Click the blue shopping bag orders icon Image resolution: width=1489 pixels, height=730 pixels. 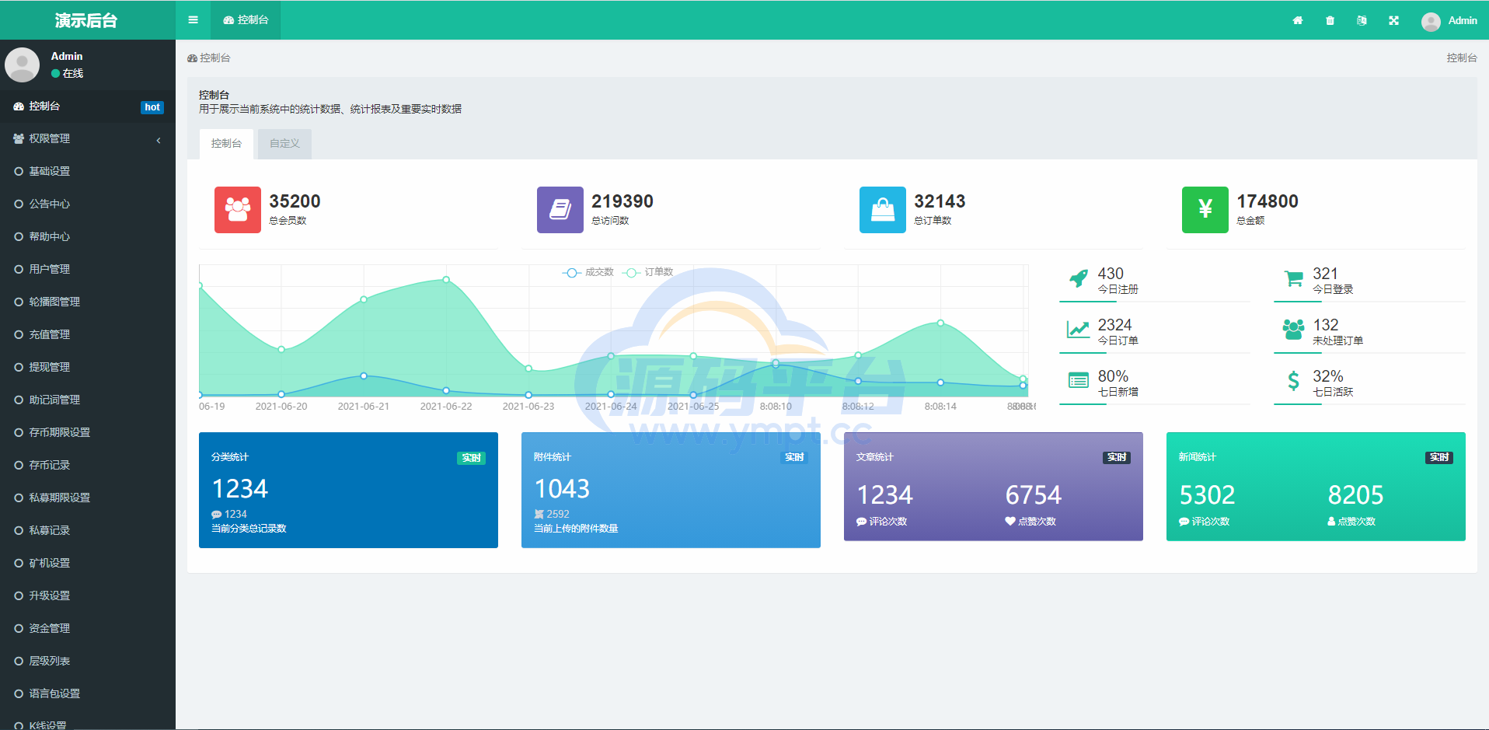882,210
